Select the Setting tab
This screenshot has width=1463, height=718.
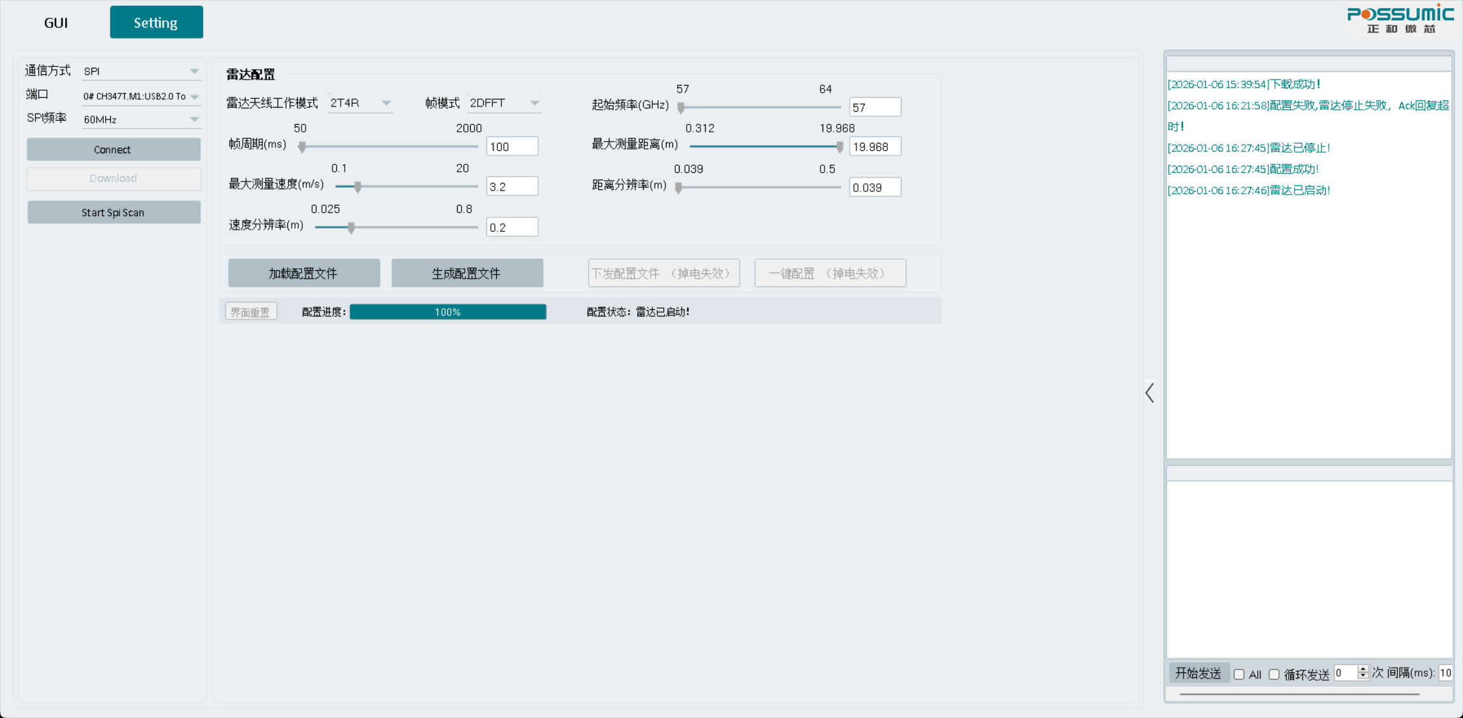[156, 23]
